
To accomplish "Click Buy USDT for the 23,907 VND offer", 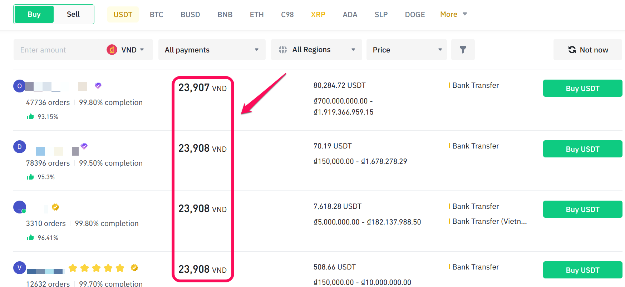I will click(582, 88).
